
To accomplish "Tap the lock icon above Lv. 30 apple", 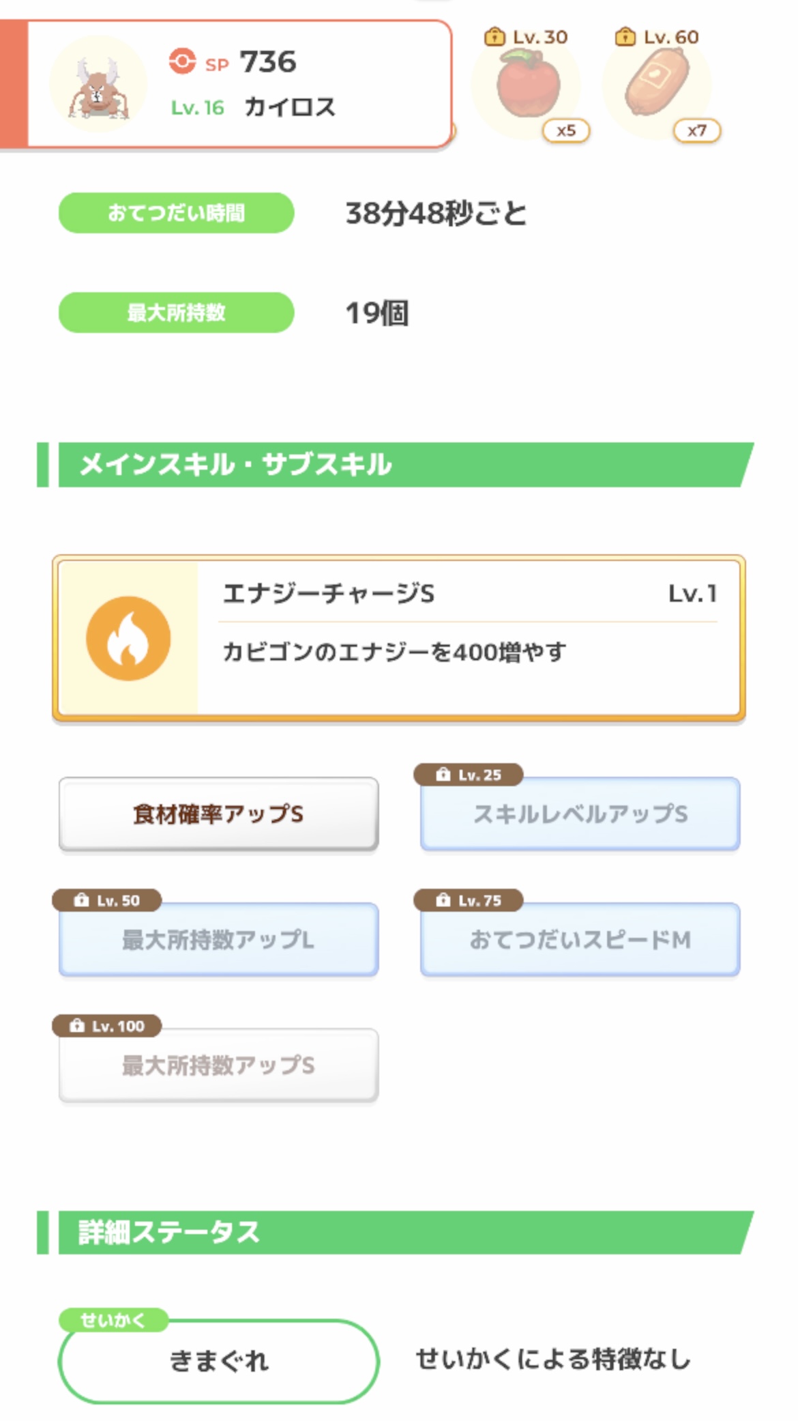I will click(494, 37).
